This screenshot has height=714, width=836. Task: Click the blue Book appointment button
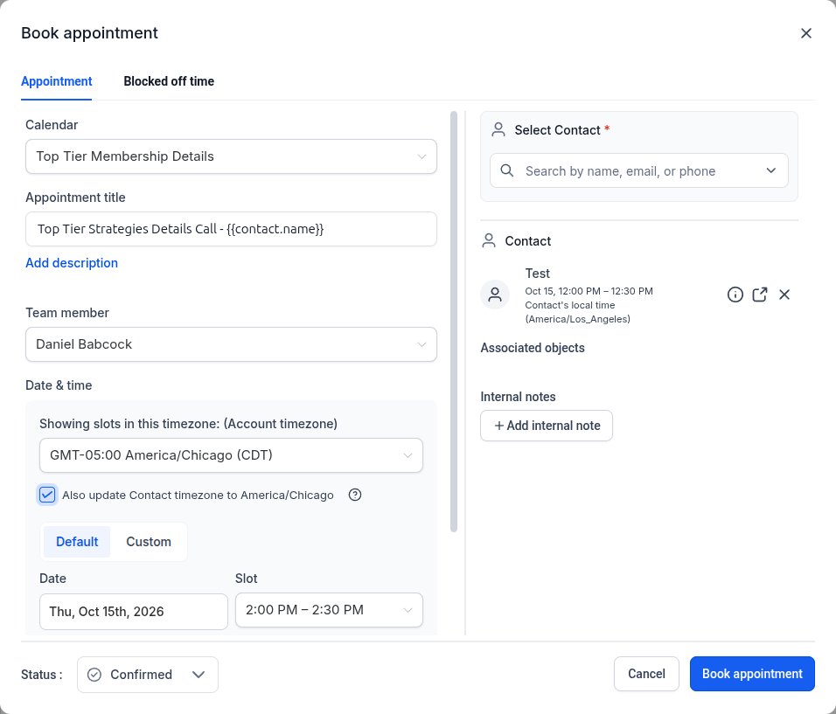pyautogui.click(x=752, y=674)
